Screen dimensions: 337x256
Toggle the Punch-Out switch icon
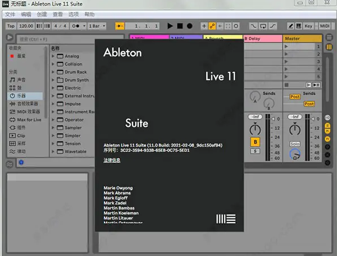click(x=273, y=26)
